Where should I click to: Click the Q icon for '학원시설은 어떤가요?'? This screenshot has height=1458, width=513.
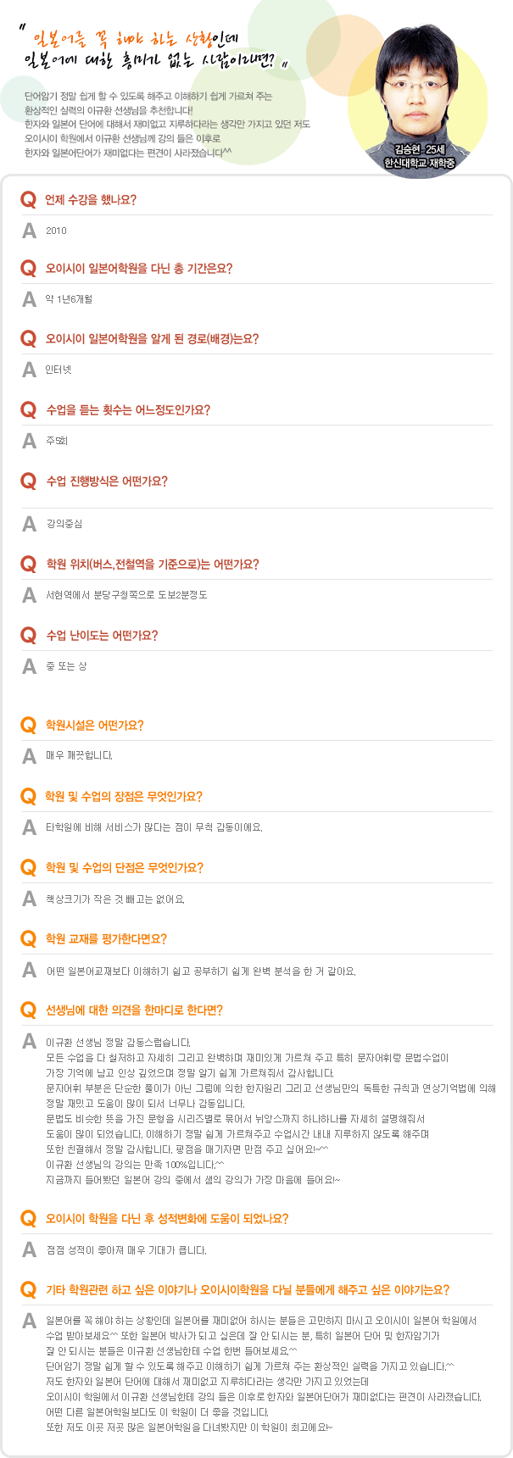[x=29, y=726]
